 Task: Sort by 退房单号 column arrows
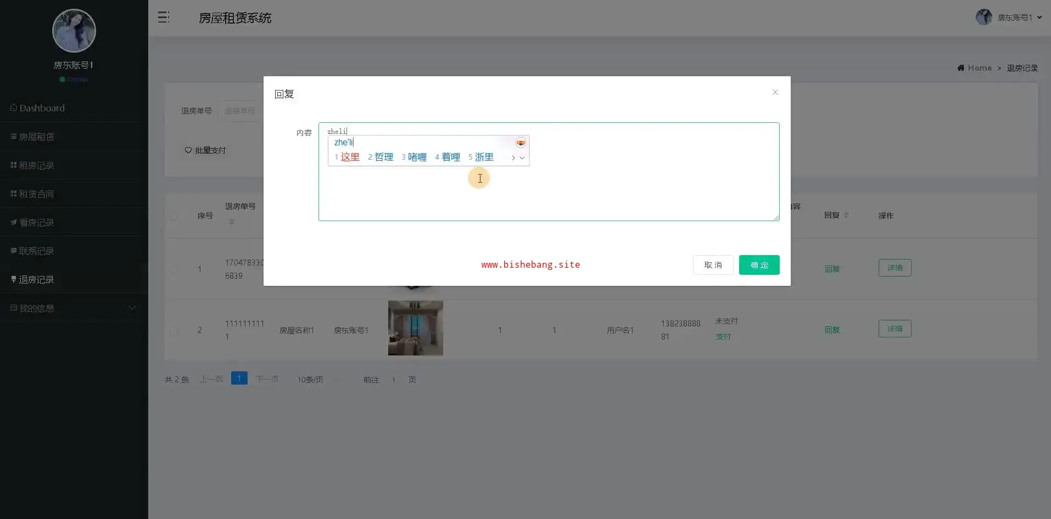[232, 222]
